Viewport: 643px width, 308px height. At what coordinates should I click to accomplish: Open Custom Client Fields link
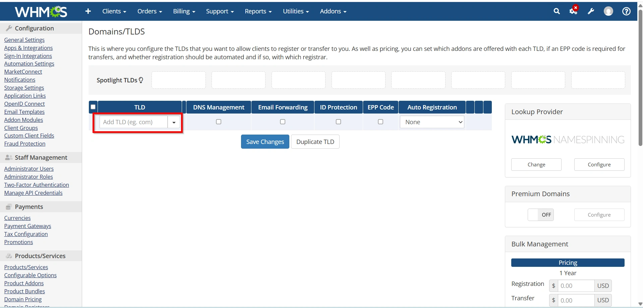29,136
